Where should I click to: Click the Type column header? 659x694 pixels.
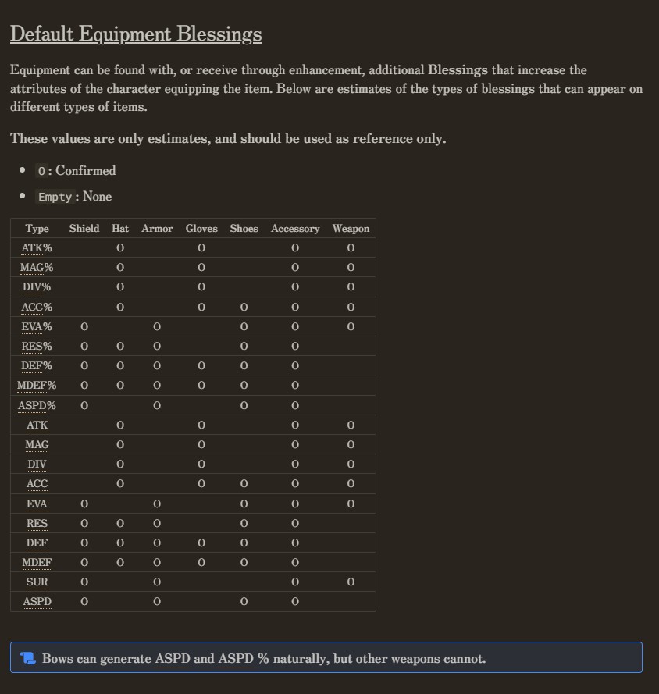click(x=37, y=229)
